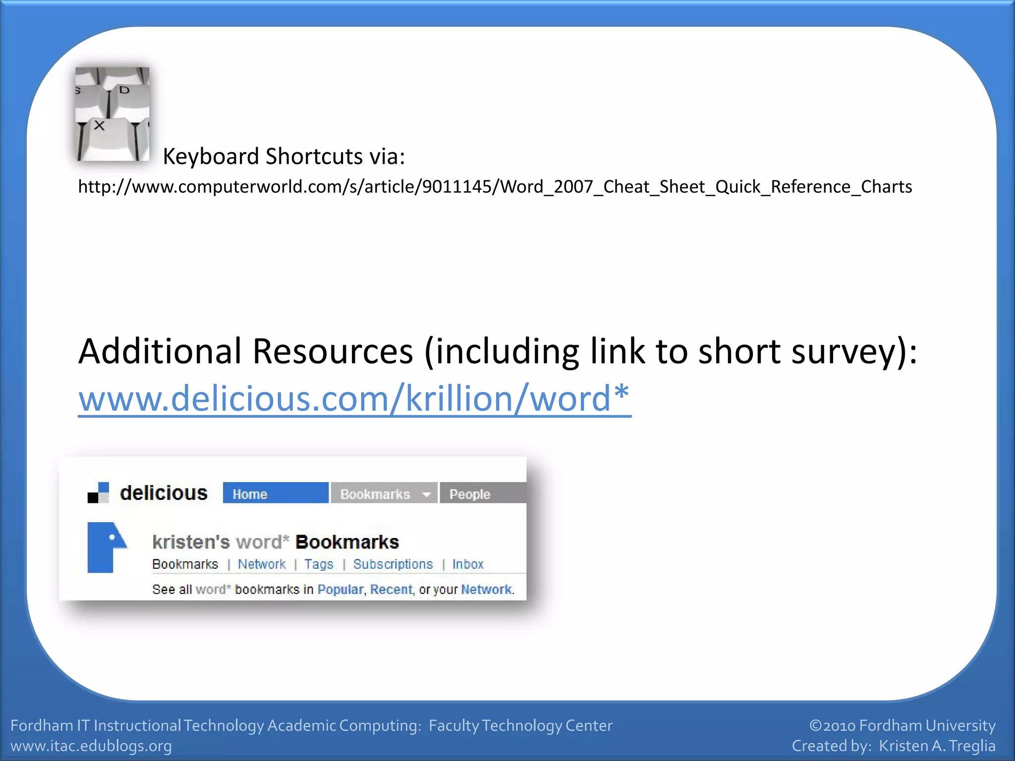View Recent word* bookmarks link
Viewport: 1015px width, 761px height.
391,590
